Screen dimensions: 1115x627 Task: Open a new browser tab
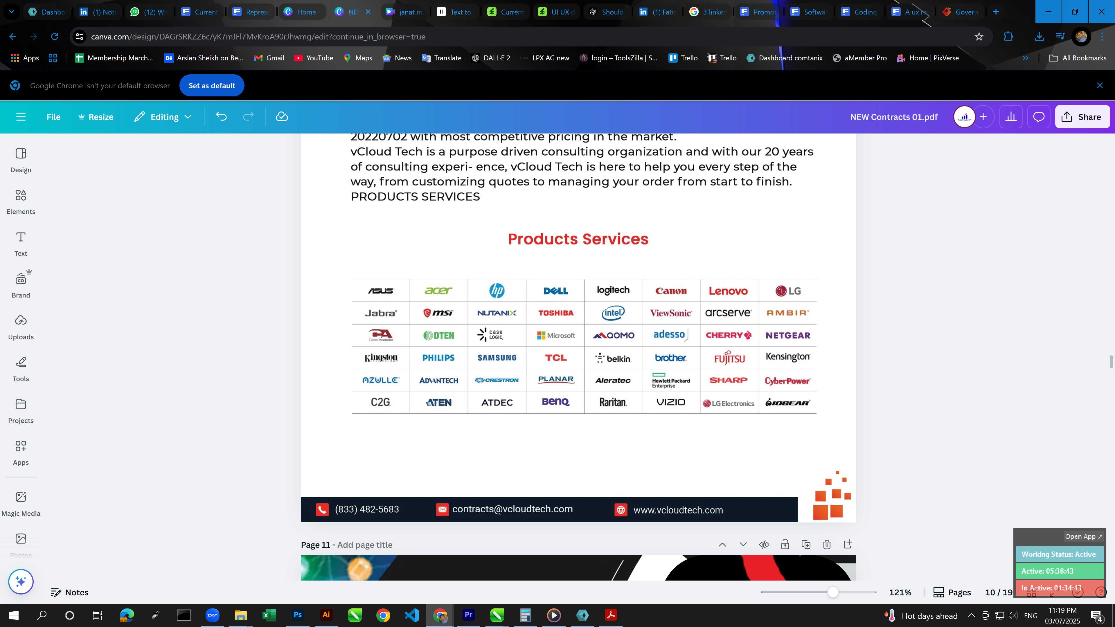[996, 12]
